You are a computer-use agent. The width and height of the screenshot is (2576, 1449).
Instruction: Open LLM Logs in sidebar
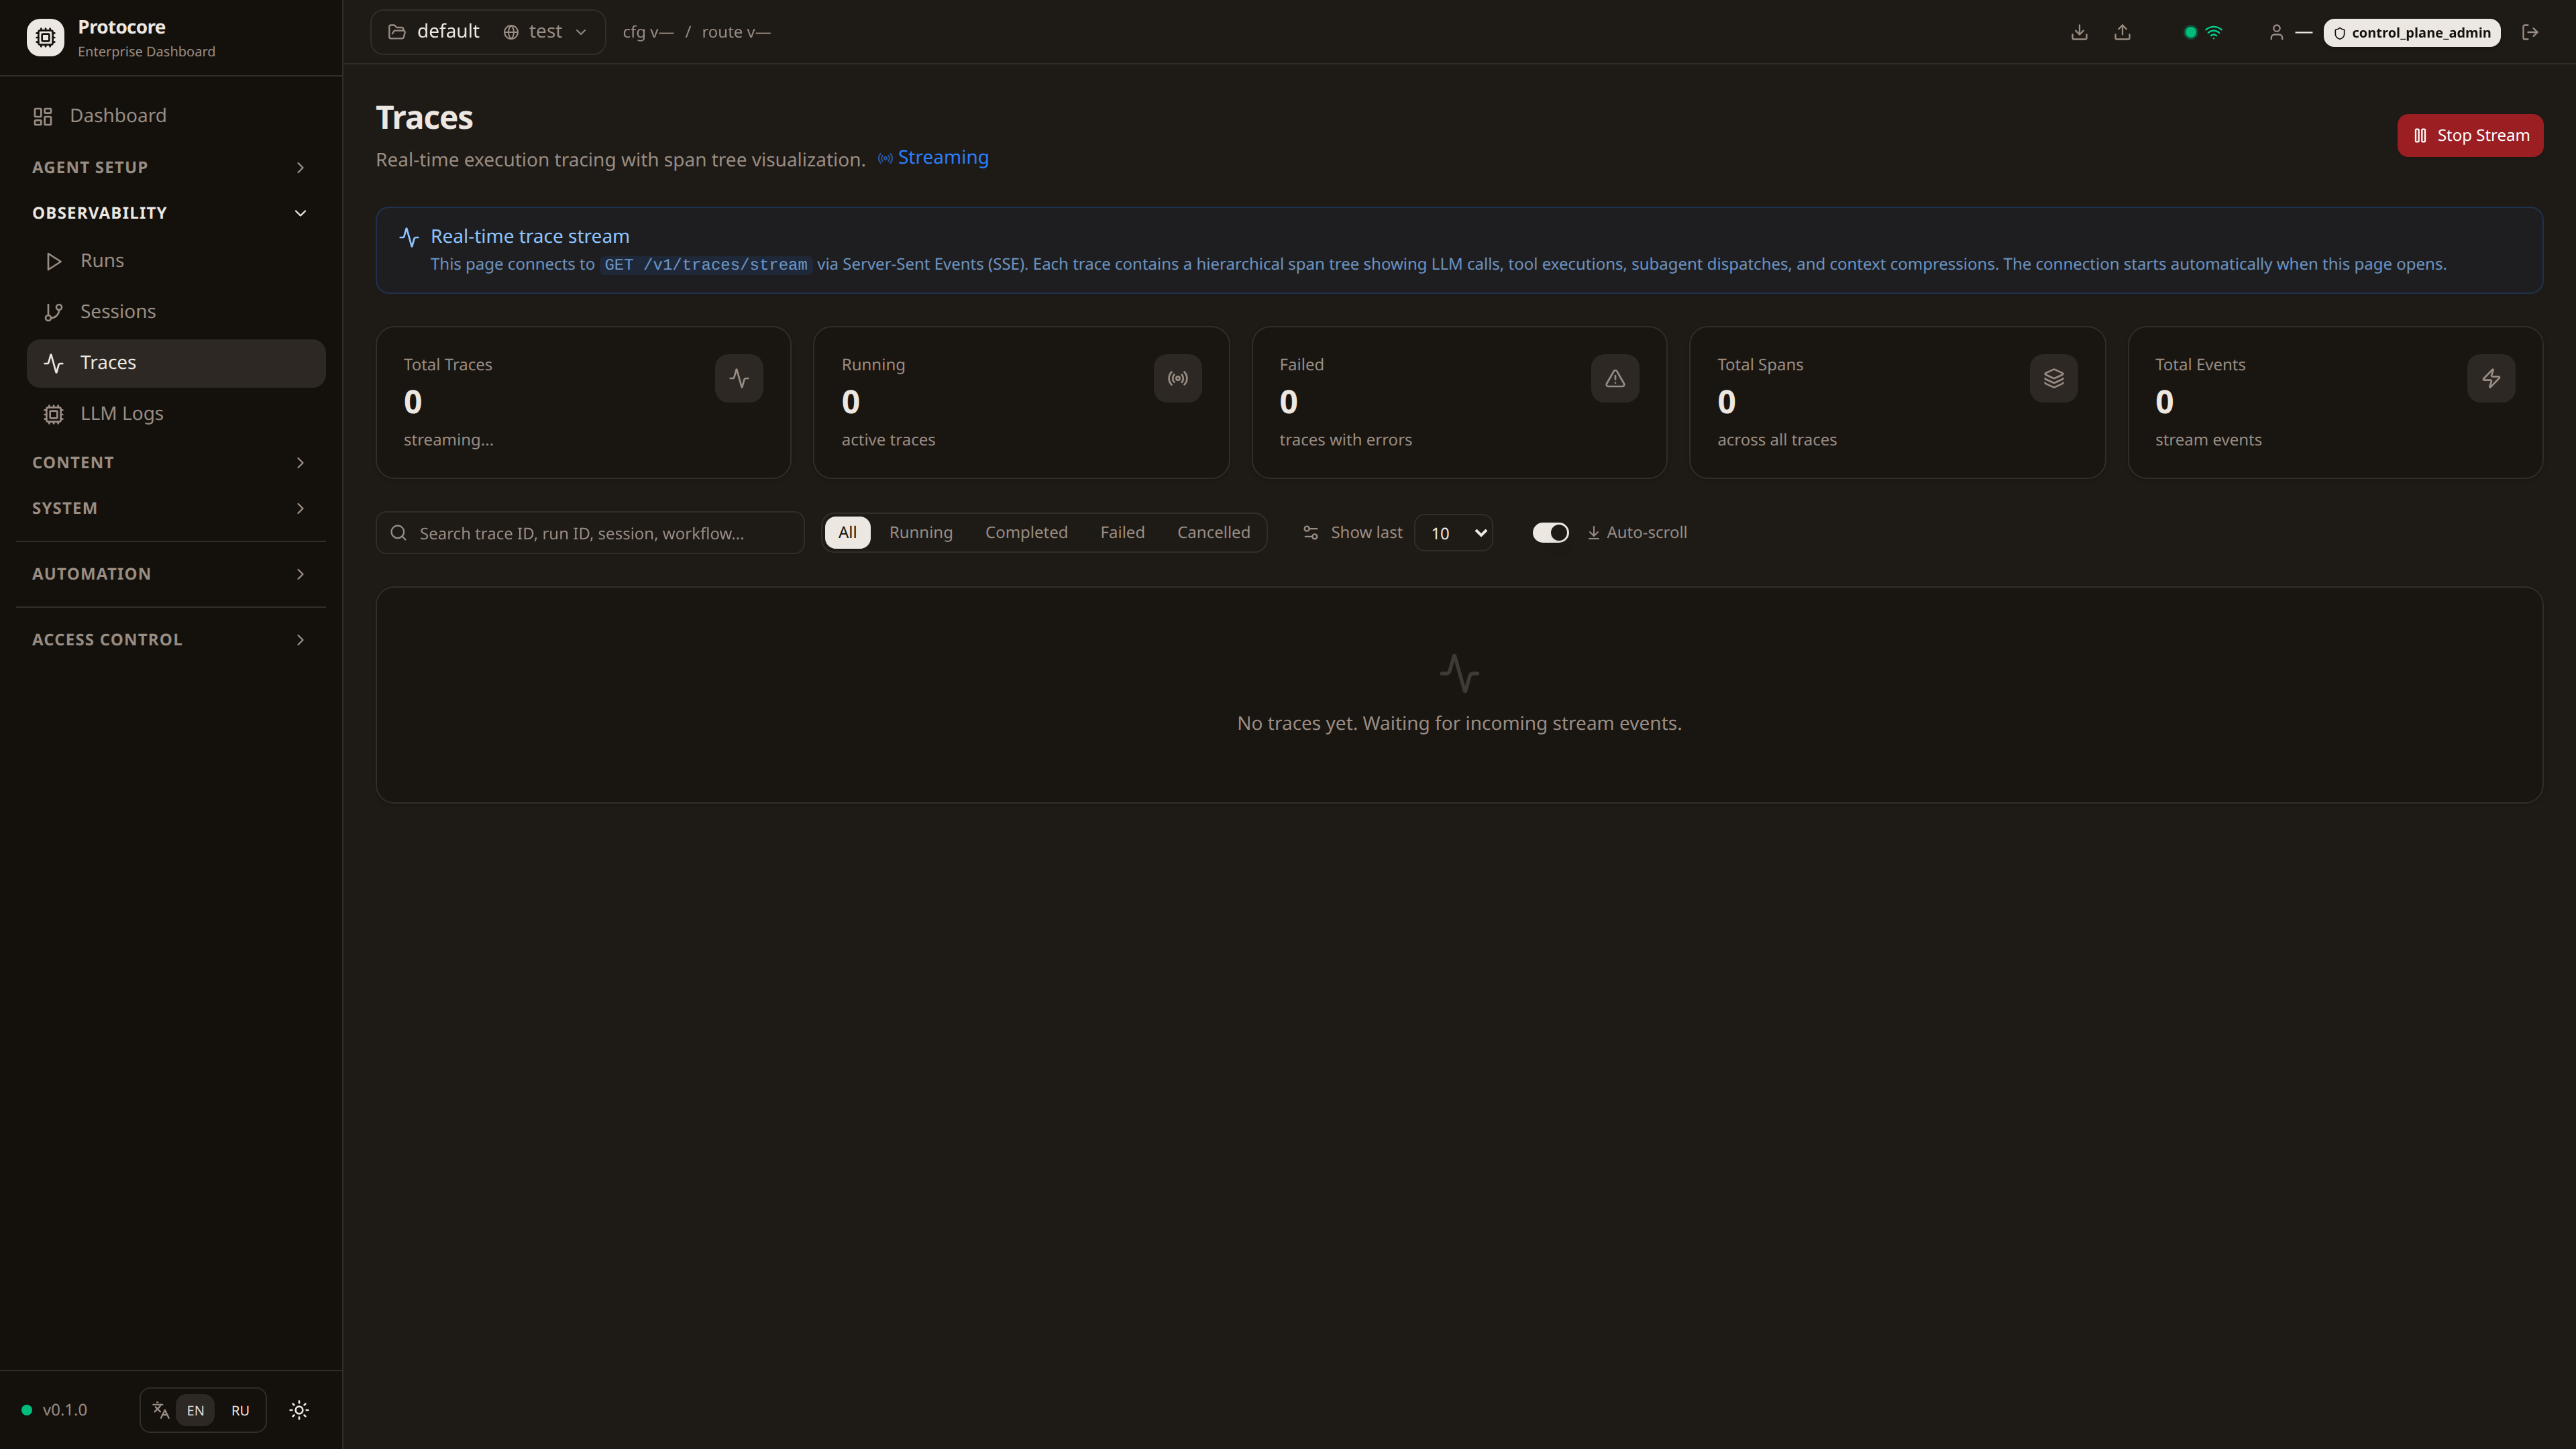coord(121,413)
